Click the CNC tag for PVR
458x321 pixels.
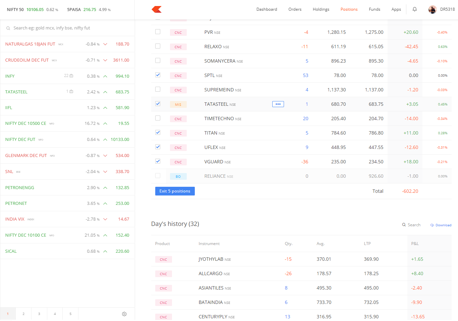coord(178,32)
